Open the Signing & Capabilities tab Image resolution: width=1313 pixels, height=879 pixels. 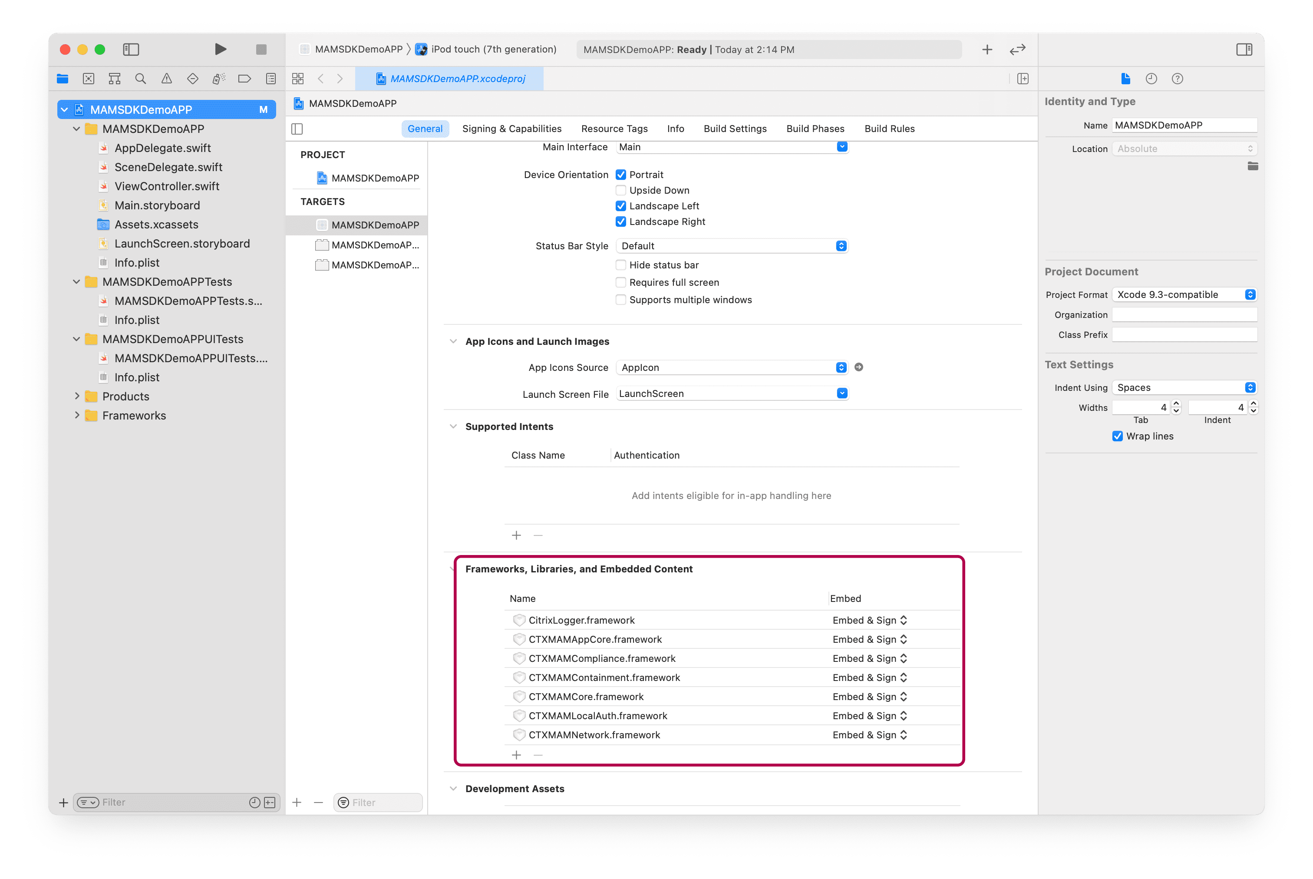coord(511,129)
